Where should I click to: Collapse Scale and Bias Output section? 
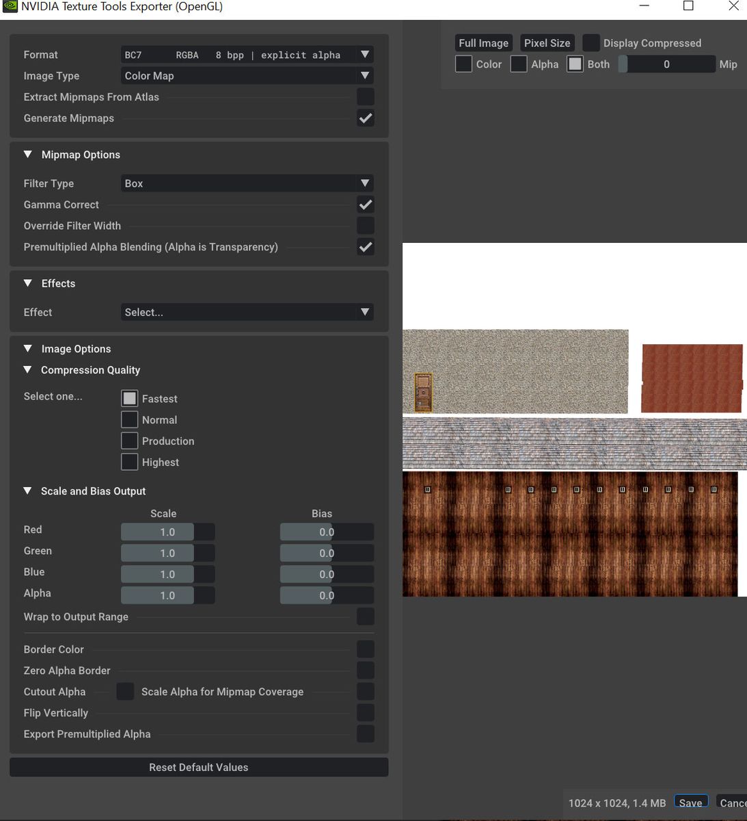[28, 491]
